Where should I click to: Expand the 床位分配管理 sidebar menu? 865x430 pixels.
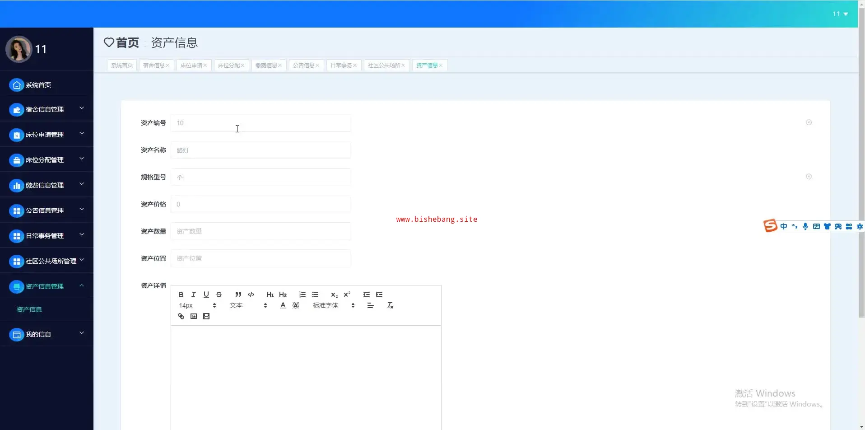47,160
